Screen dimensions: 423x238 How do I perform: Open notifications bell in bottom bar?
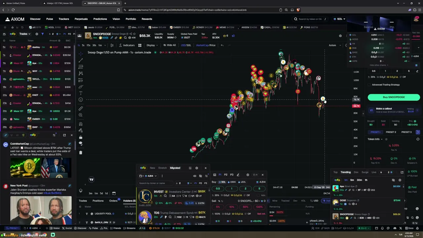[382, 228]
